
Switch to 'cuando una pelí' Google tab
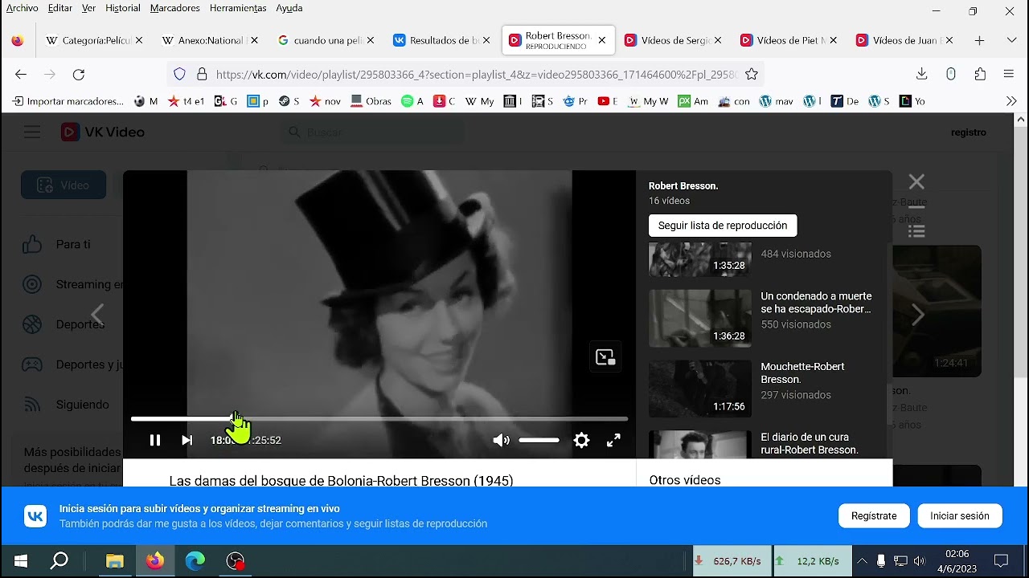(326, 40)
